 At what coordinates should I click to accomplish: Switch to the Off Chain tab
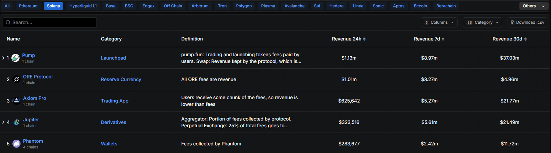pyautogui.click(x=173, y=6)
